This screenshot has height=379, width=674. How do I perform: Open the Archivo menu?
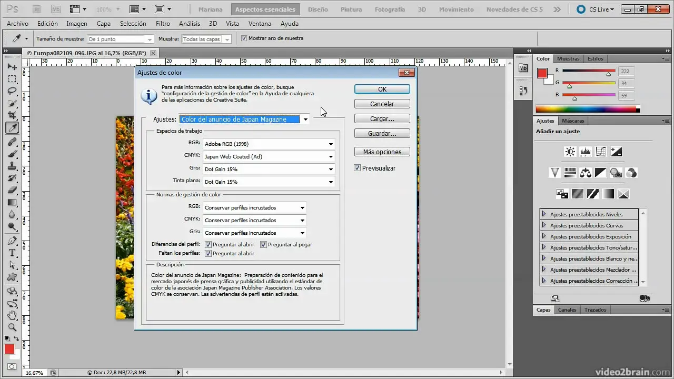[x=17, y=24]
